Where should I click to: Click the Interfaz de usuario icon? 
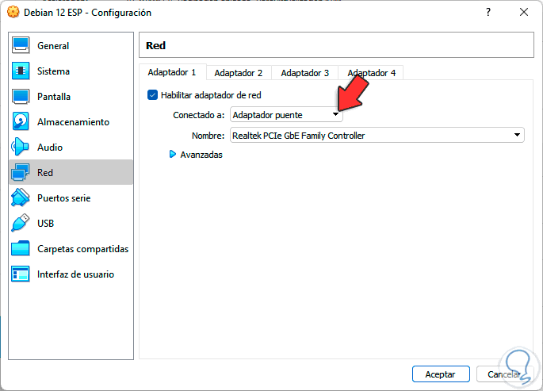(x=21, y=274)
